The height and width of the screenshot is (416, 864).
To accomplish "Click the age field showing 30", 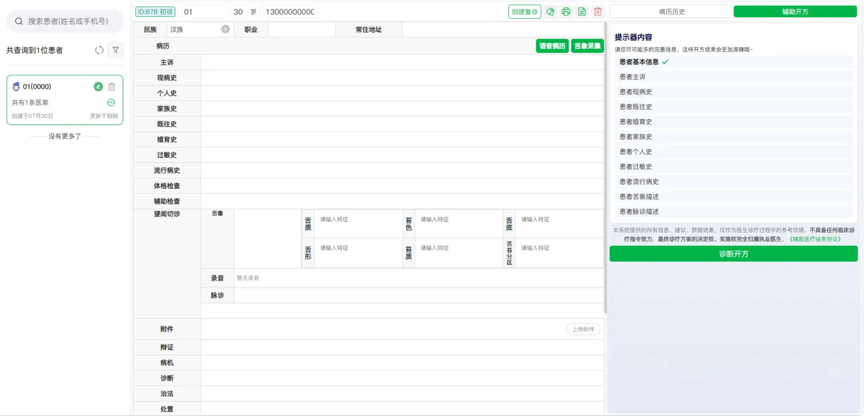I will (238, 12).
